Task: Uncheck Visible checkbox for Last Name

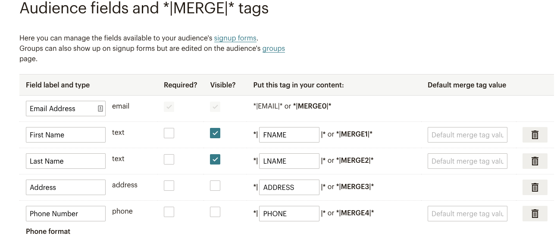Action: pos(215,159)
